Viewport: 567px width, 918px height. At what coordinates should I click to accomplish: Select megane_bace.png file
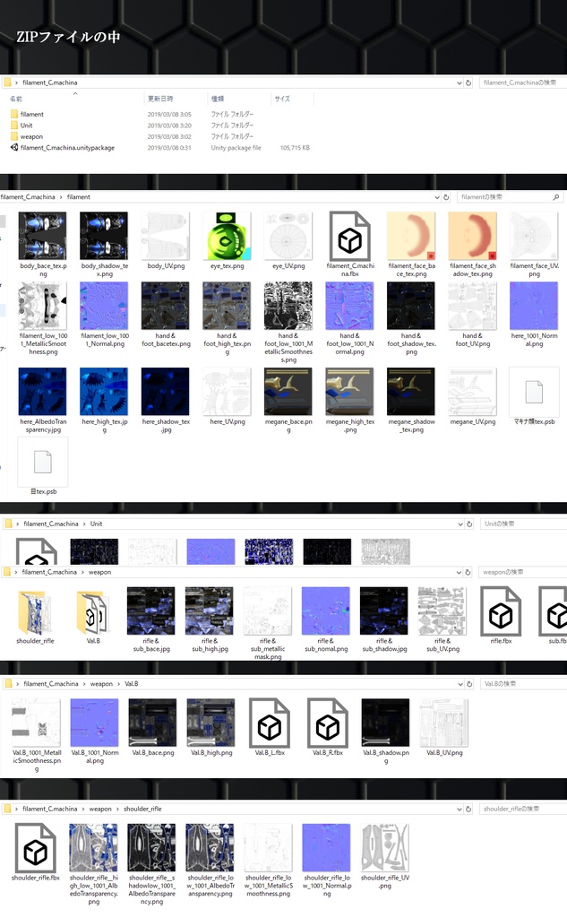(x=288, y=401)
